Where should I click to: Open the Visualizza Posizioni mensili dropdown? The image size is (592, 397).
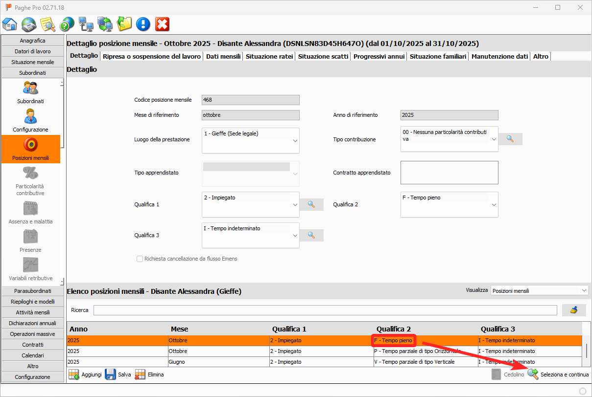pos(583,290)
